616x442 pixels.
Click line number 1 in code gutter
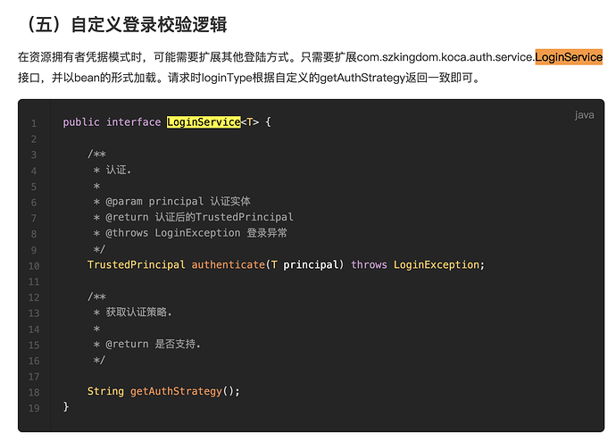click(x=33, y=123)
